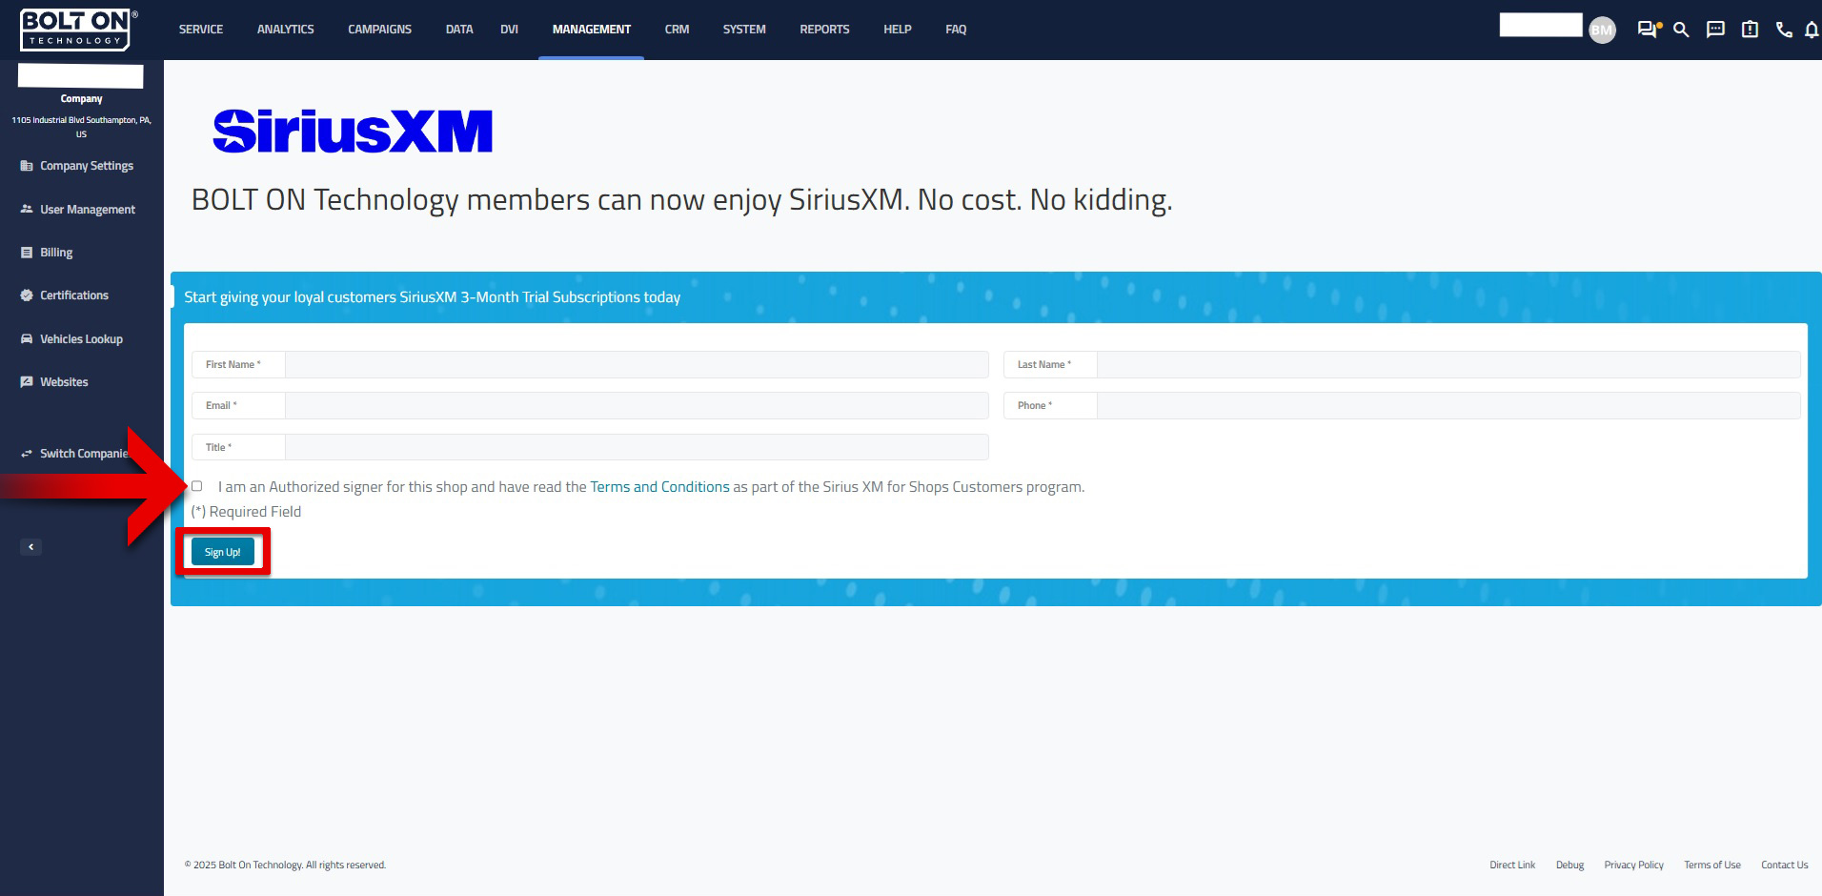The image size is (1822, 896).
Task: Open the MANAGEMENT menu
Action: (591, 30)
